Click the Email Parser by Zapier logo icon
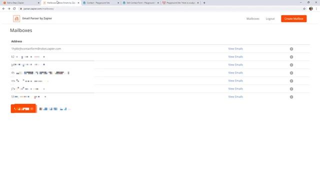This screenshot has height=180, width=320. [16, 18]
